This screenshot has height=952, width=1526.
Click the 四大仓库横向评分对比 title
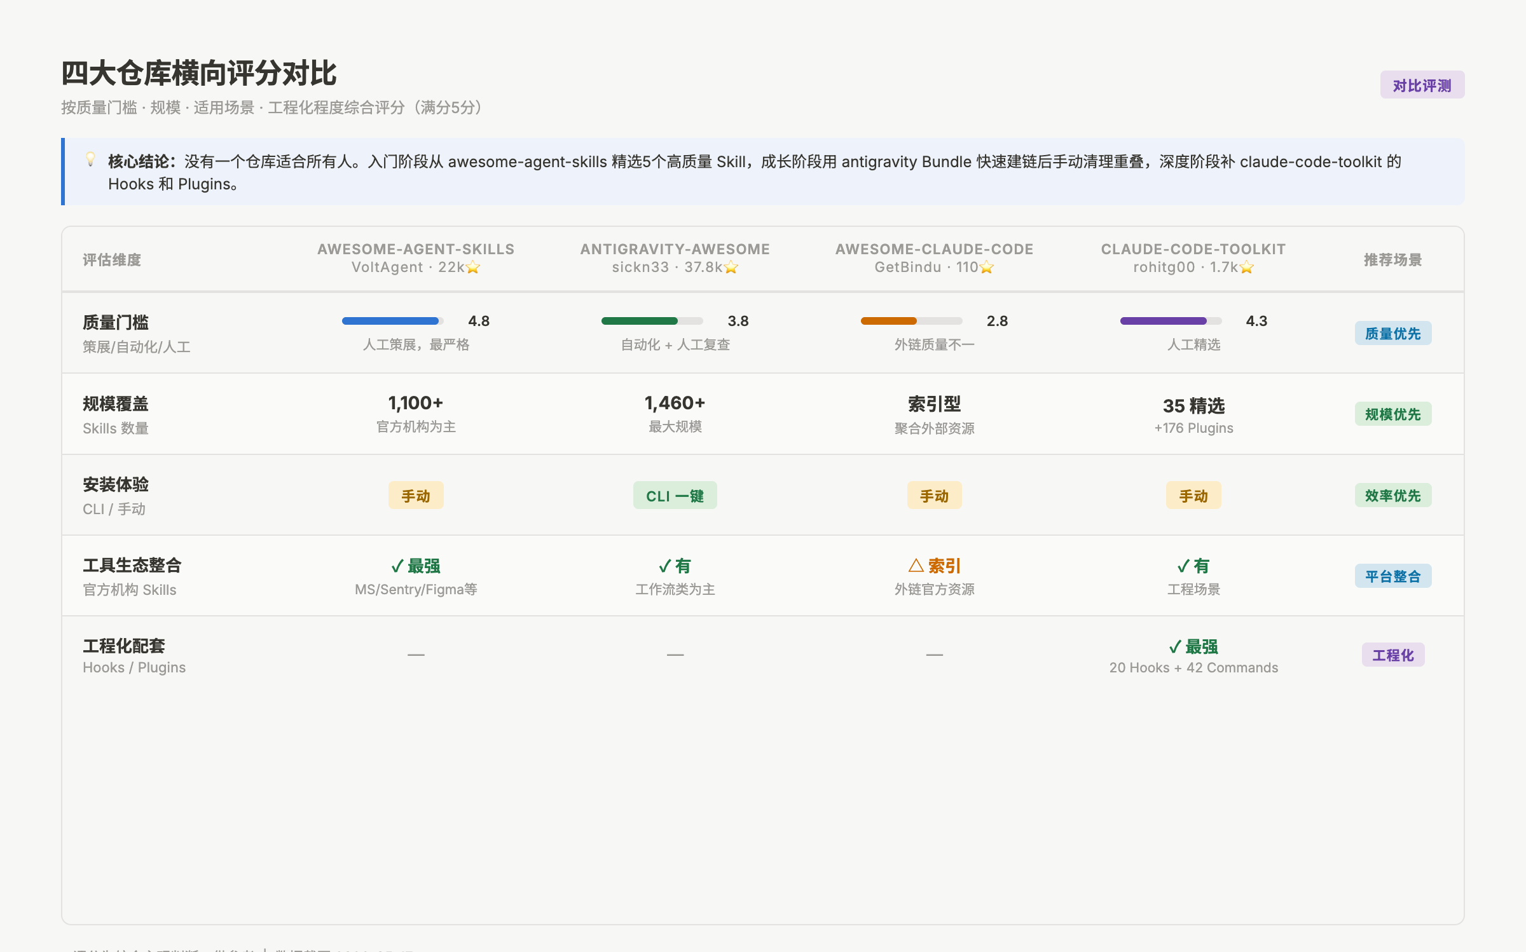coord(199,73)
